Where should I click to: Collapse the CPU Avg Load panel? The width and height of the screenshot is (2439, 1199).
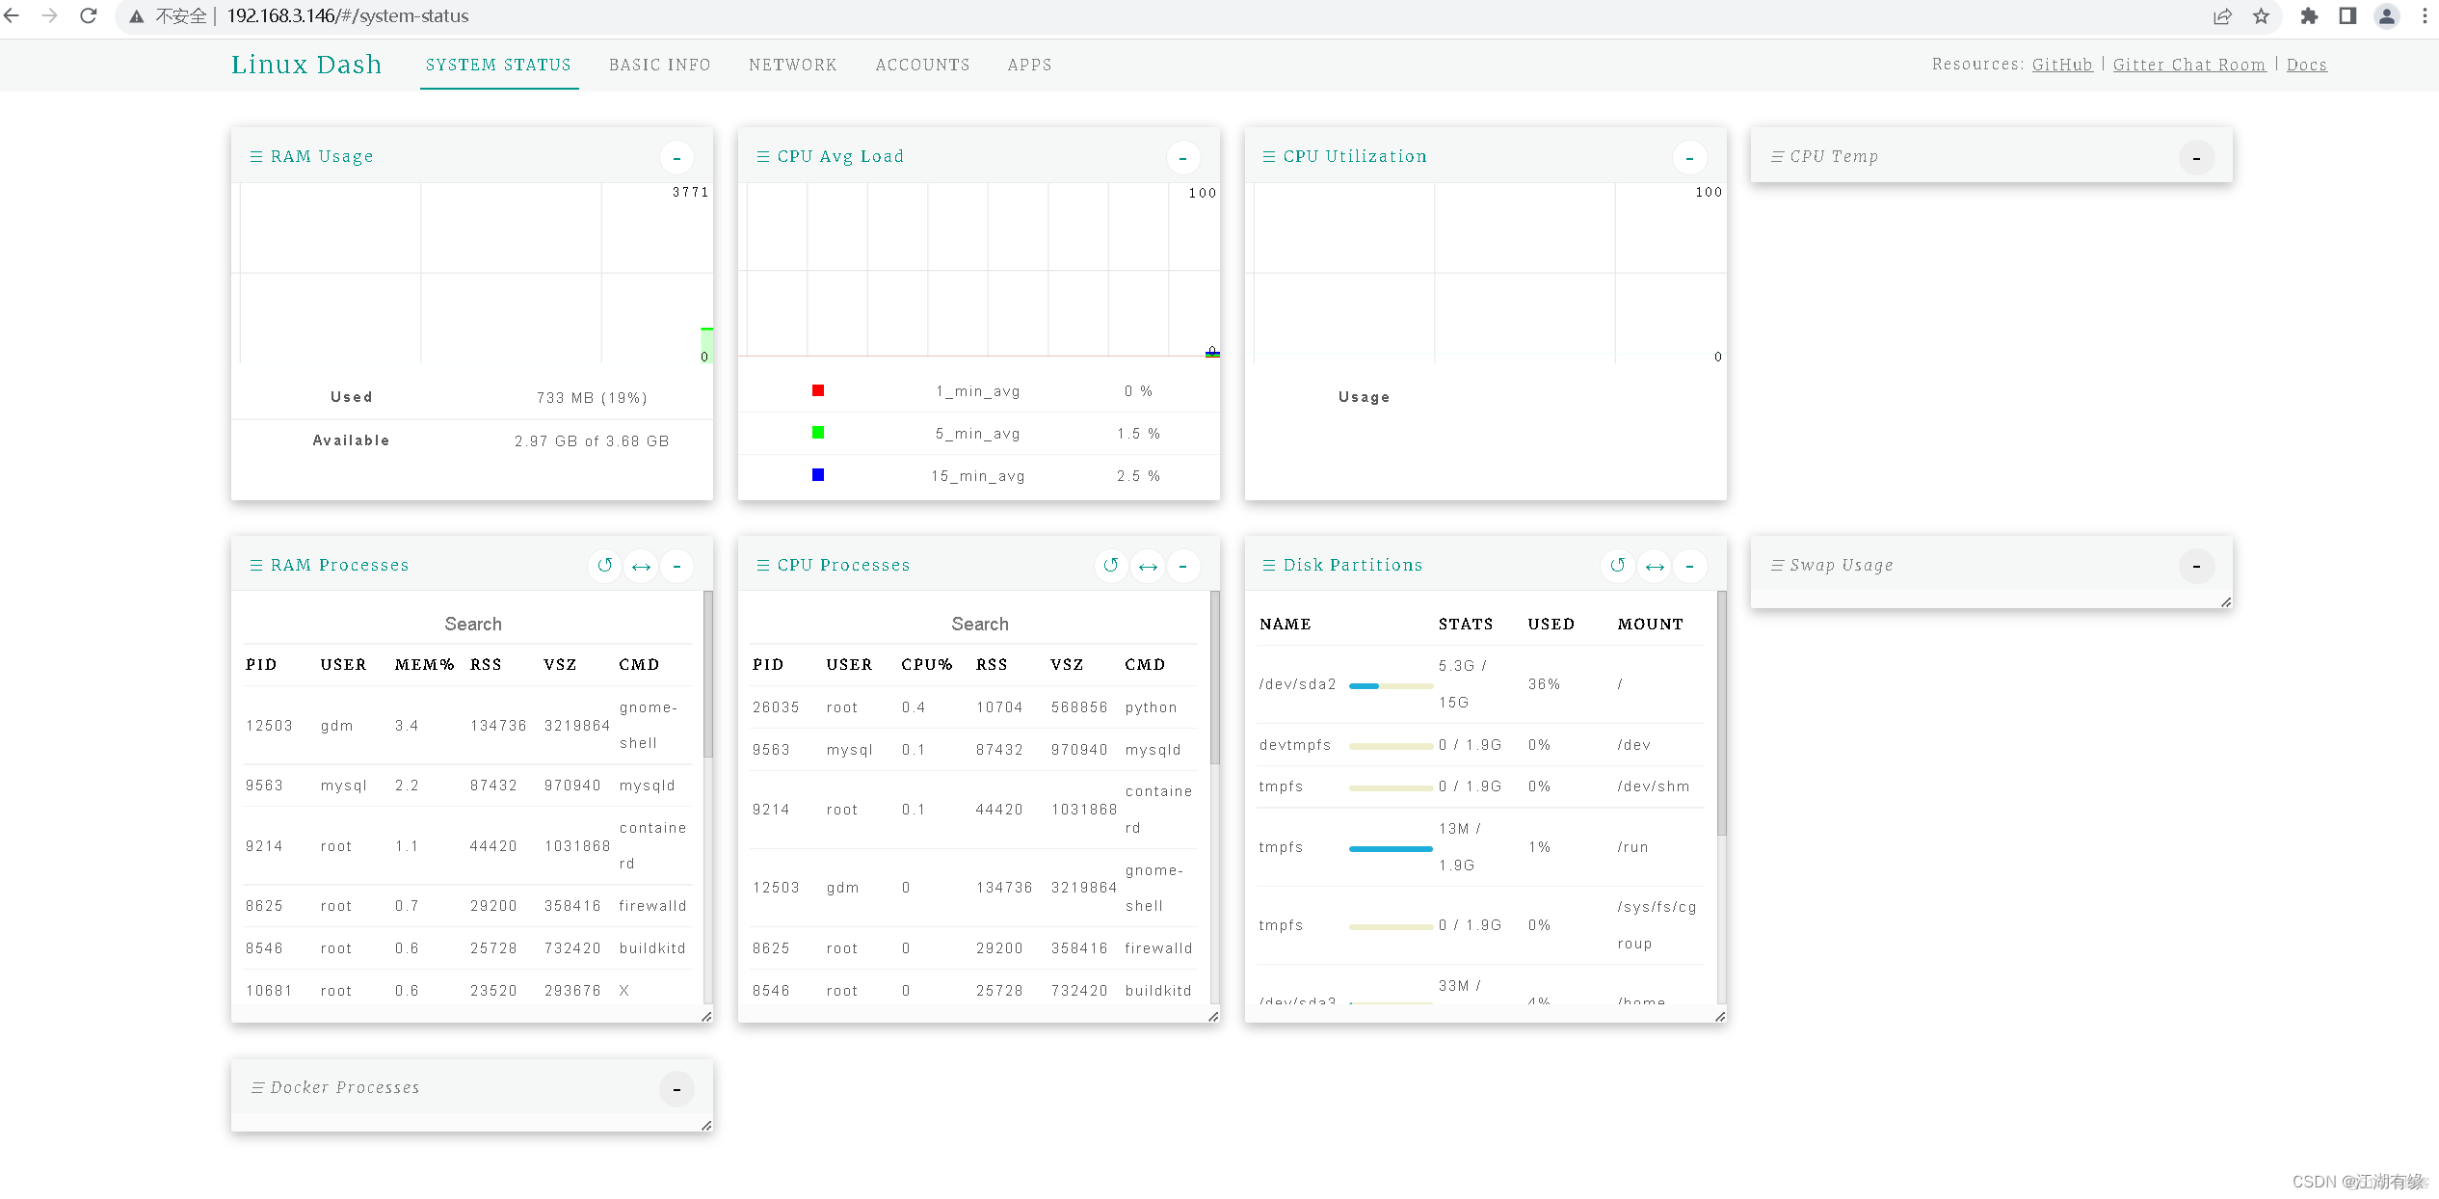tap(1185, 155)
